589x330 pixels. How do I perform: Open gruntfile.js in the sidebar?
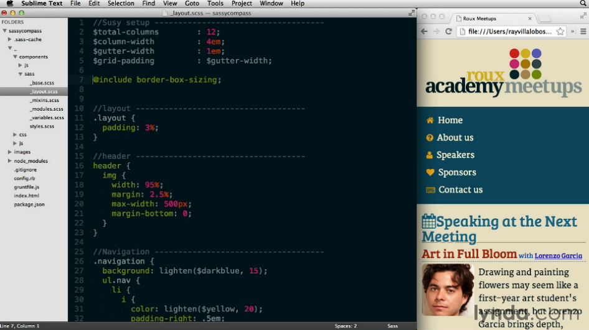pyautogui.click(x=26, y=186)
